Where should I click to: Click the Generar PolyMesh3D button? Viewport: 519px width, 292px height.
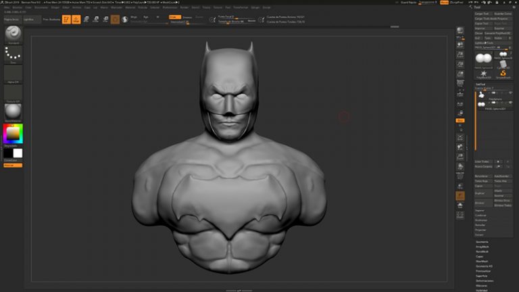pos(498,33)
